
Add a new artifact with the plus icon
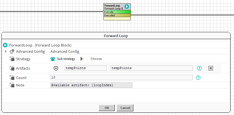coord(56,68)
